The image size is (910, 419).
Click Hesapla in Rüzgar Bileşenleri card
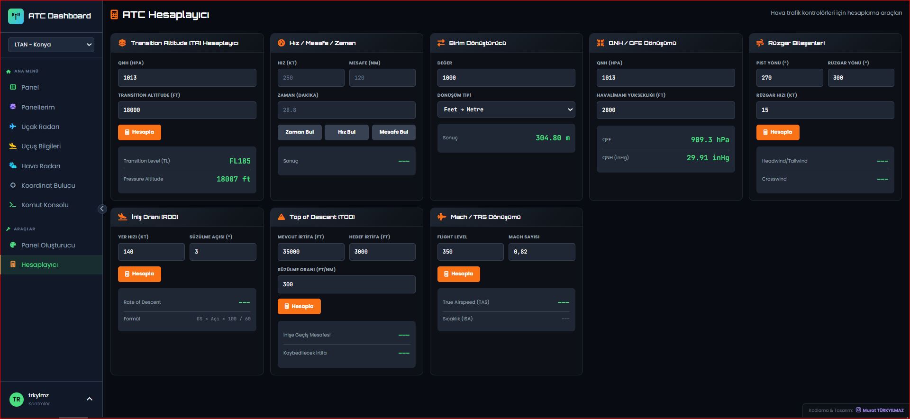click(778, 132)
